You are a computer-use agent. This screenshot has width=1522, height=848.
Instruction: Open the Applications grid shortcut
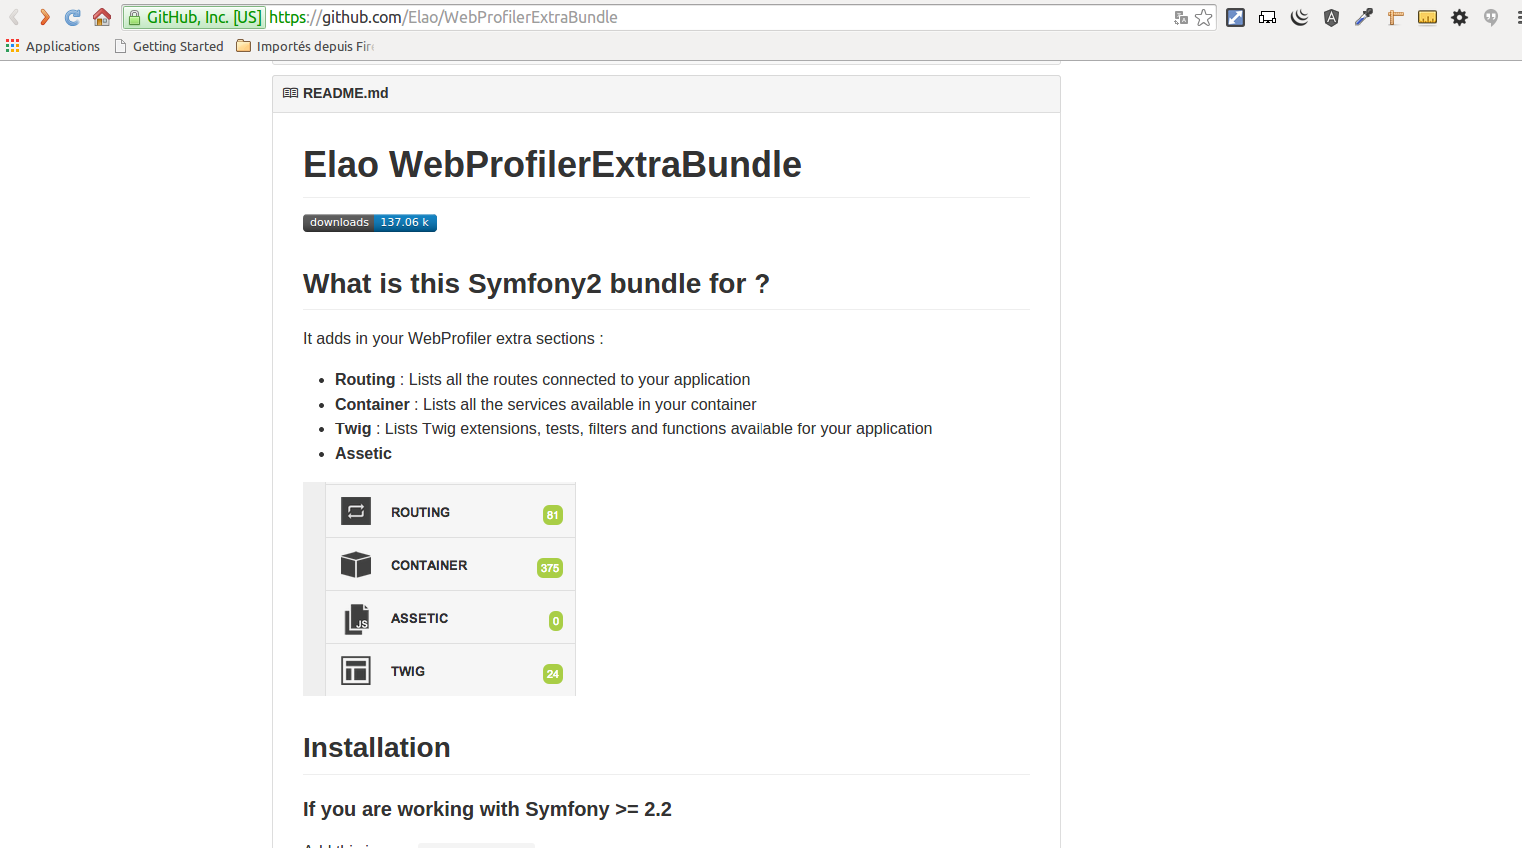click(x=53, y=46)
